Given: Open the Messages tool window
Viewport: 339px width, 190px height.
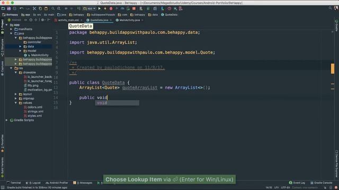Looking at the screenshot, I should click(x=83, y=183).
